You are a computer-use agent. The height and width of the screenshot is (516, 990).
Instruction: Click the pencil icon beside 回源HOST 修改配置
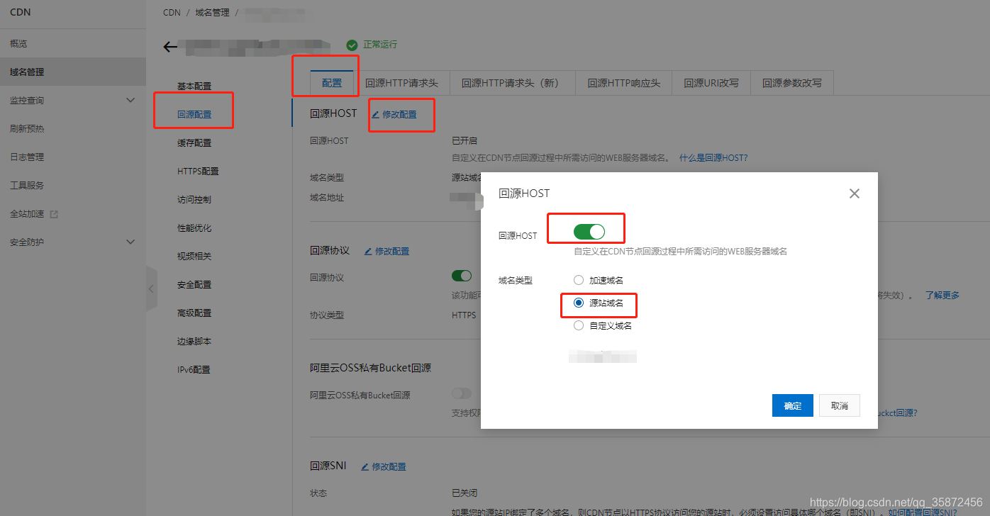click(376, 115)
